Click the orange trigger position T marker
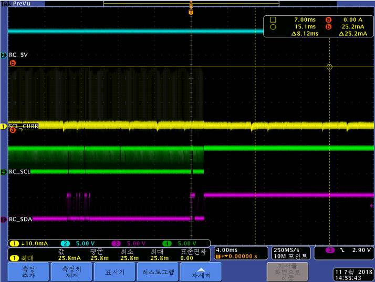The image size is (375, 282). (x=191, y=12)
